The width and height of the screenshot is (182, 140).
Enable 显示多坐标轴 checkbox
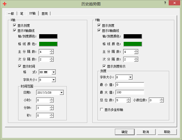[x=102, y=110]
